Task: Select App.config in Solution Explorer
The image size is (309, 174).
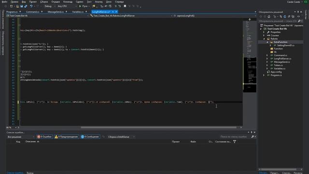Action: click(x=276, y=72)
